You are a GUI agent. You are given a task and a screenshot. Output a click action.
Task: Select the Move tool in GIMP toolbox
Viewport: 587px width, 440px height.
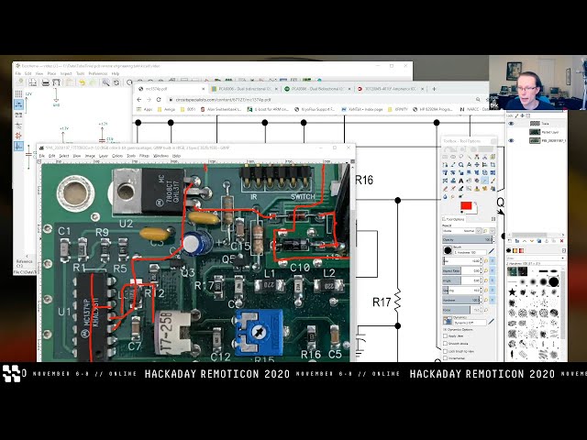[477, 165]
